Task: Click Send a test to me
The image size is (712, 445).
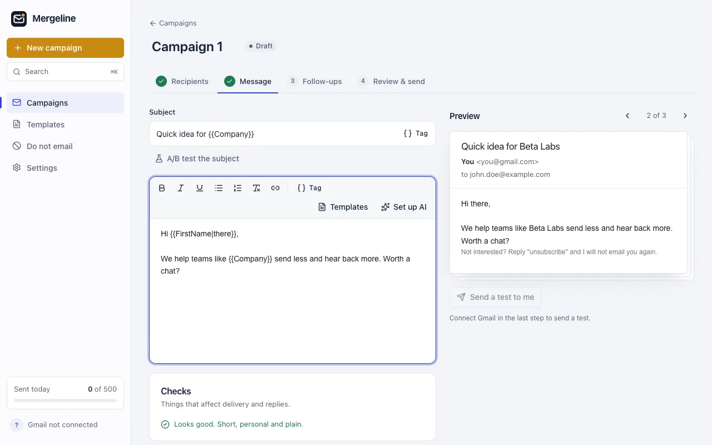Action: 495,297
